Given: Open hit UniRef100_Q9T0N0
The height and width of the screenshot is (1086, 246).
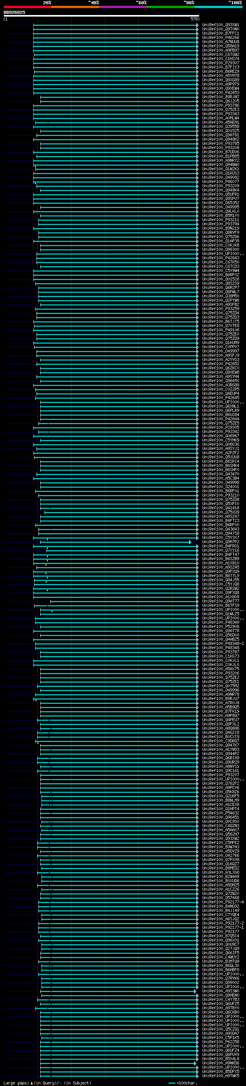Looking at the screenshot, I should pyautogui.click(x=221, y=29).
